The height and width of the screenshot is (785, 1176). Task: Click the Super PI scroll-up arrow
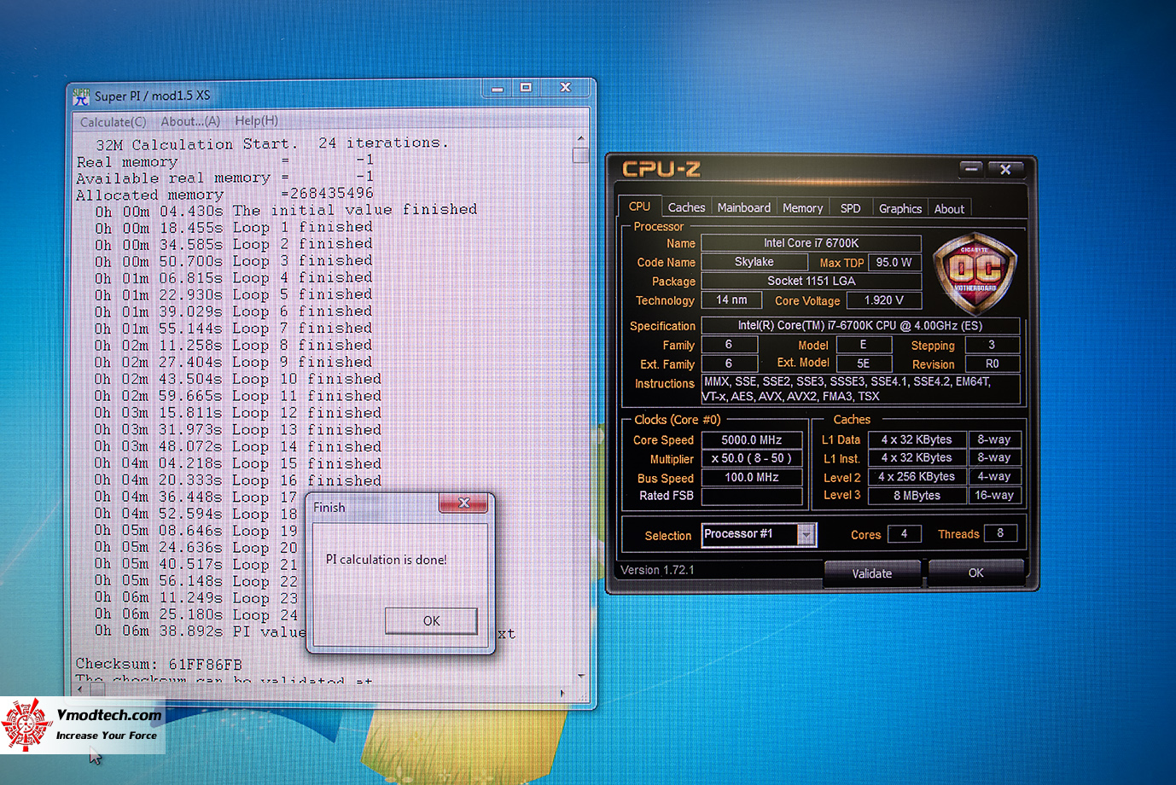[x=580, y=137]
